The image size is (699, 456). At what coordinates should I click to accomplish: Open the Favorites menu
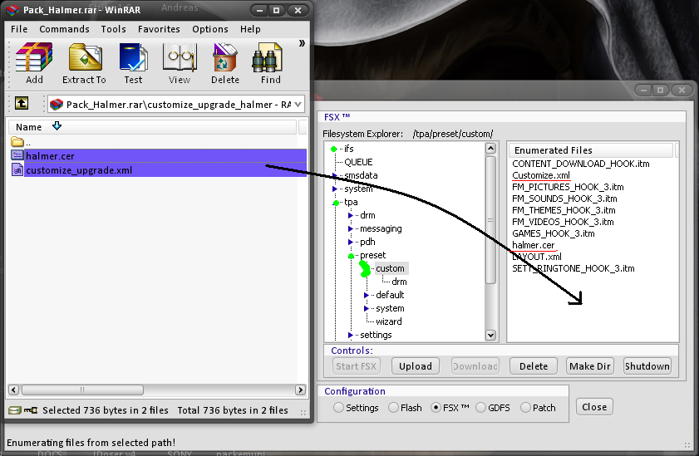click(159, 29)
